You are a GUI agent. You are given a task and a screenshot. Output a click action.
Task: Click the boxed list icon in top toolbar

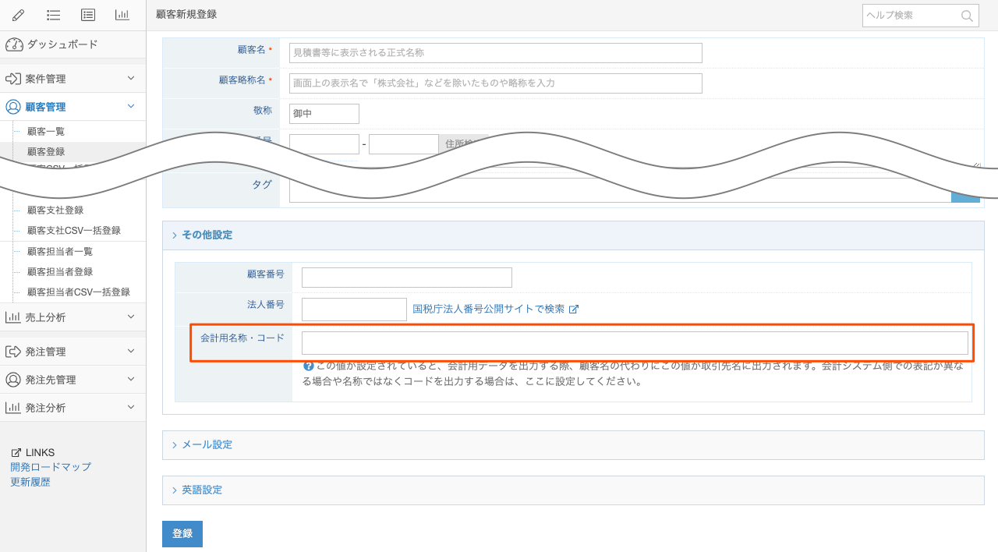click(x=88, y=15)
